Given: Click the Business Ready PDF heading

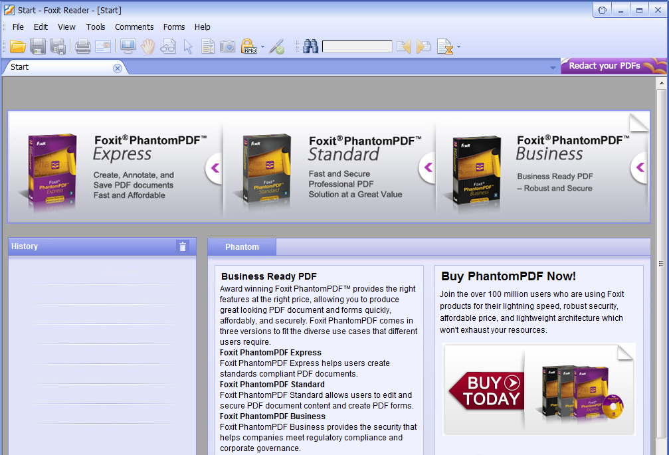Looking at the screenshot, I should [269, 276].
